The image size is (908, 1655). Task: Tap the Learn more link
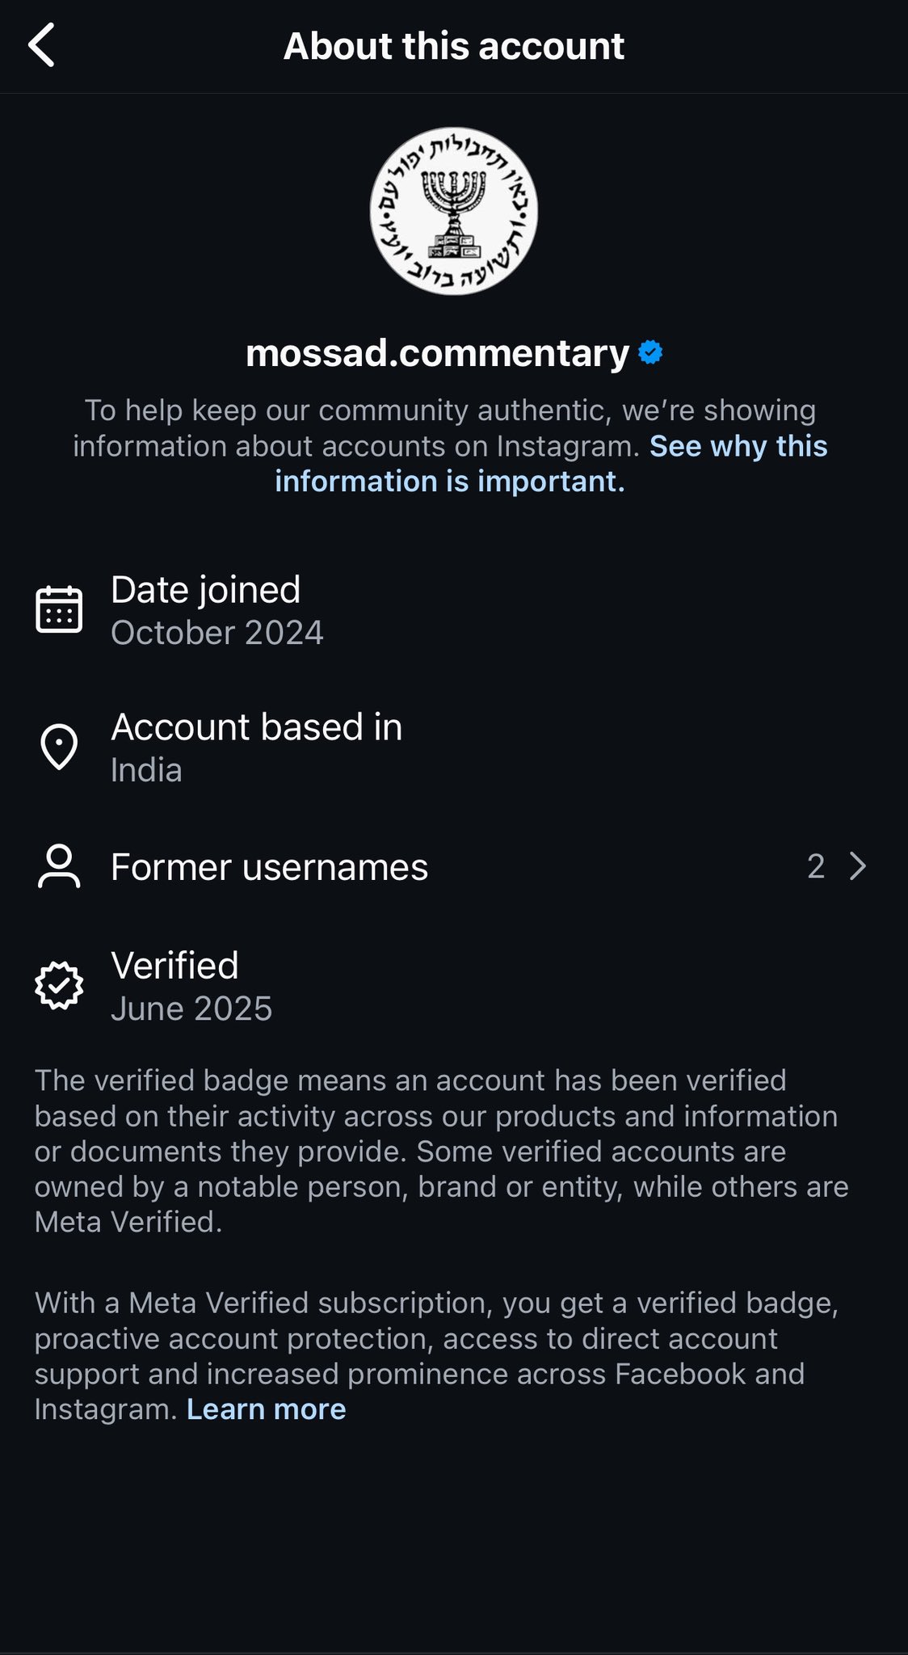tap(266, 1409)
